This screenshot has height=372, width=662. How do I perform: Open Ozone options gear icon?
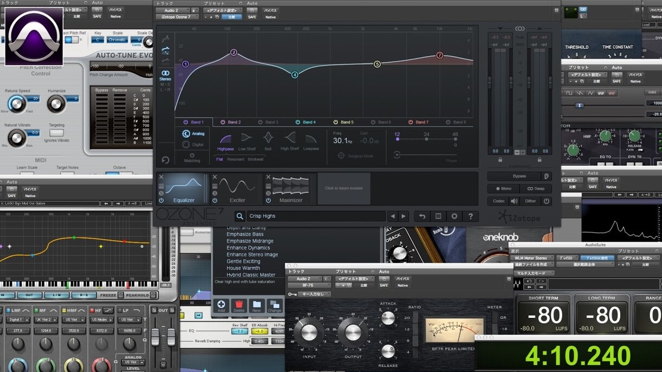point(454,216)
